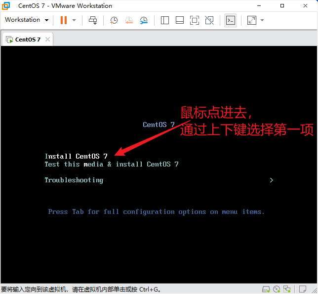
Task: Click the CD/DVD drive status icon
Action: tap(277, 289)
